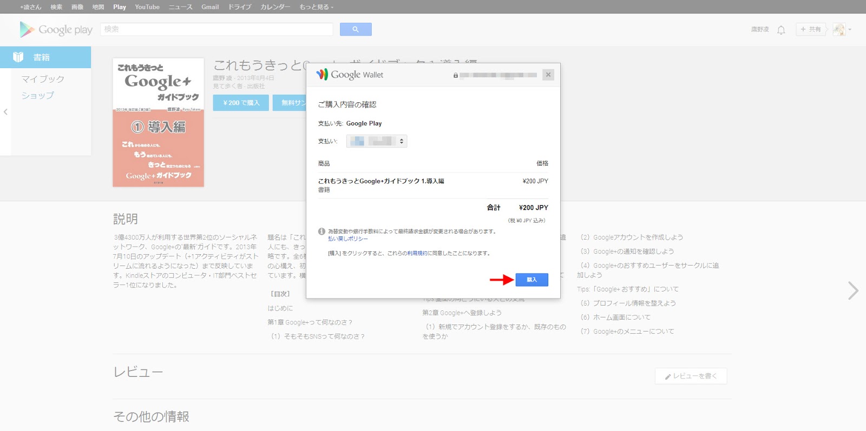
Task: Click the ご購入内容の確認 heading
Action: (x=347, y=104)
